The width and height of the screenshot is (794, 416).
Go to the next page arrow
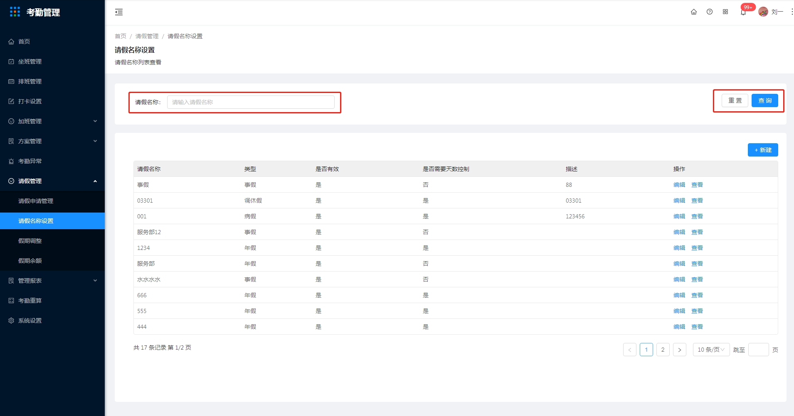(680, 350)
